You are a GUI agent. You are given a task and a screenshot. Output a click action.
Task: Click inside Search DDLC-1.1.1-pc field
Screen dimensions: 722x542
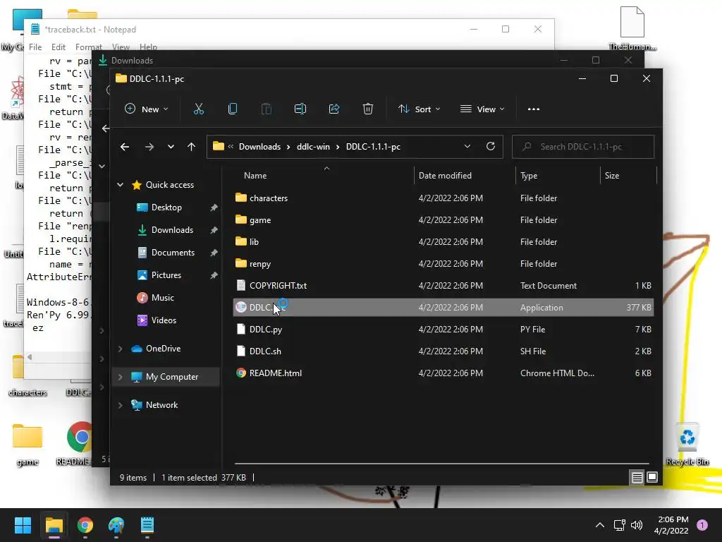583,147
